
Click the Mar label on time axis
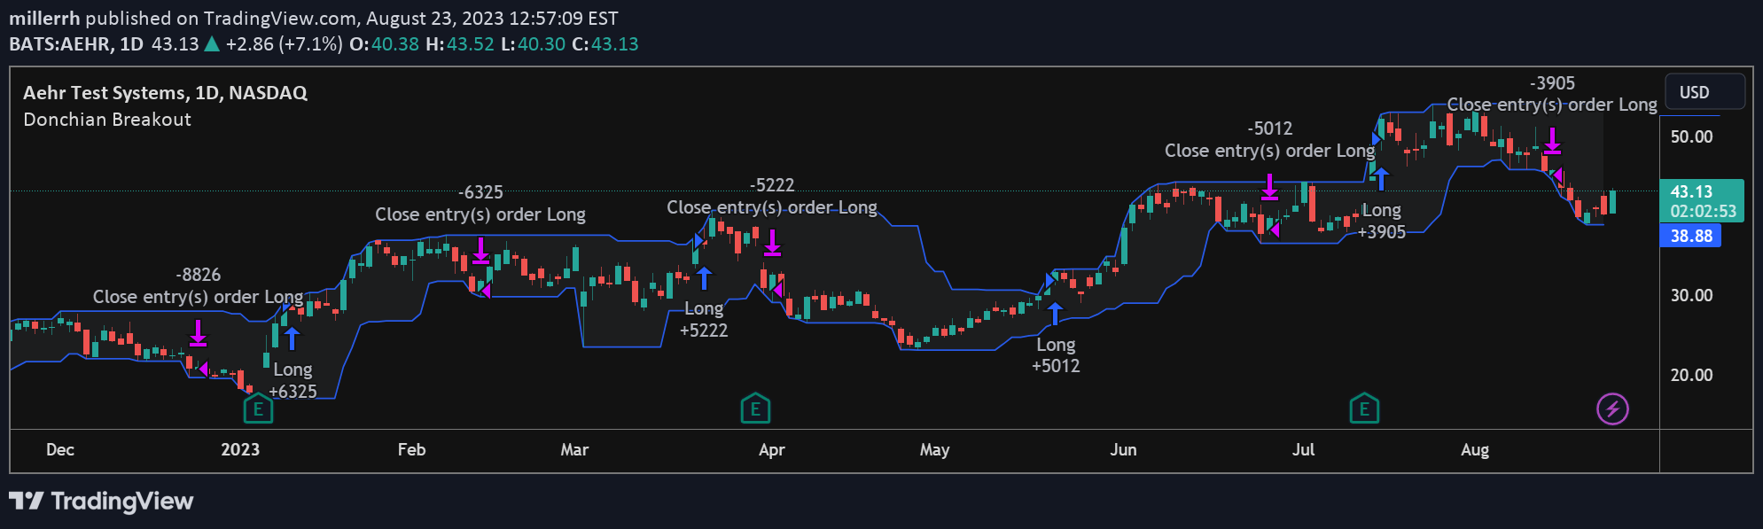(x=574, y=449)
